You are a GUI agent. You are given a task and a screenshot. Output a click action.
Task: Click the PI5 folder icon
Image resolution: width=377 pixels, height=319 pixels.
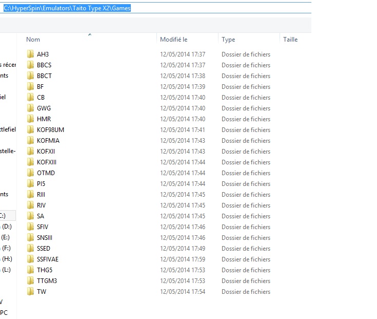(x=30, y=184)
